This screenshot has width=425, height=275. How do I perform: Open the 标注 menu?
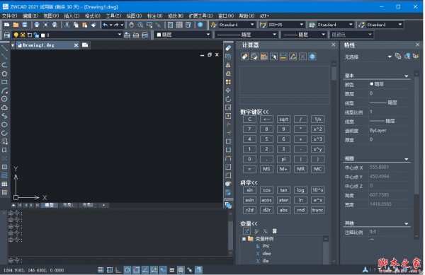(x=154, y=16)
